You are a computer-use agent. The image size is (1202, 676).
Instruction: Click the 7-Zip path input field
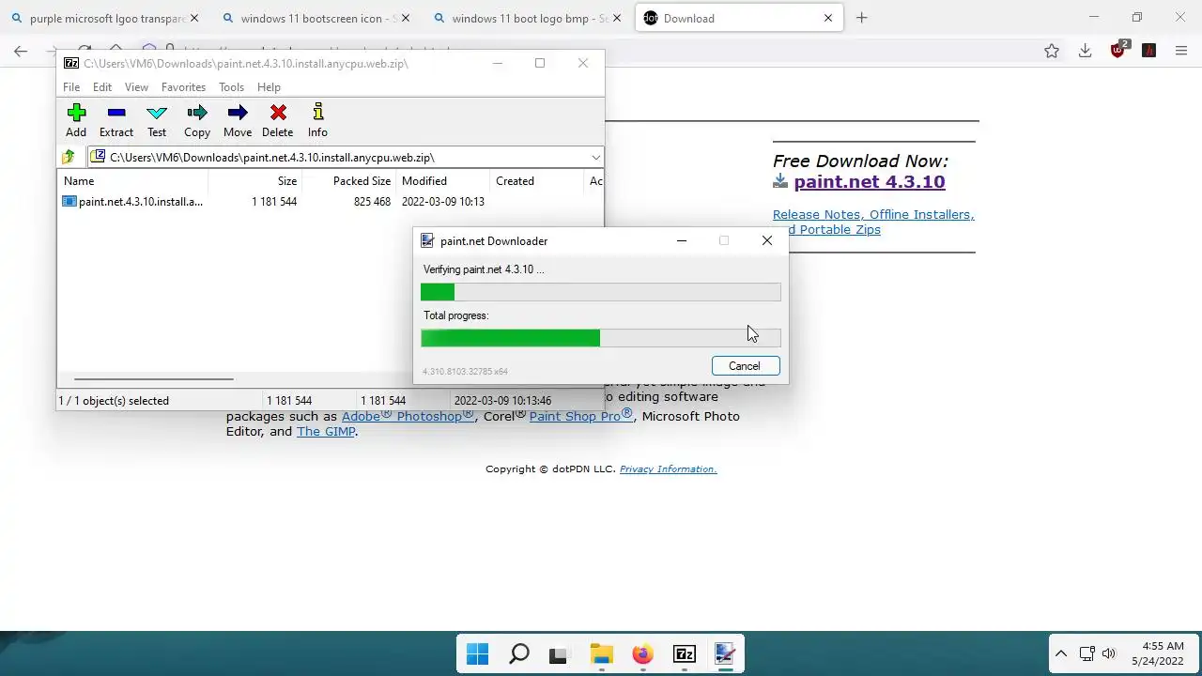(x=346, y=157)
